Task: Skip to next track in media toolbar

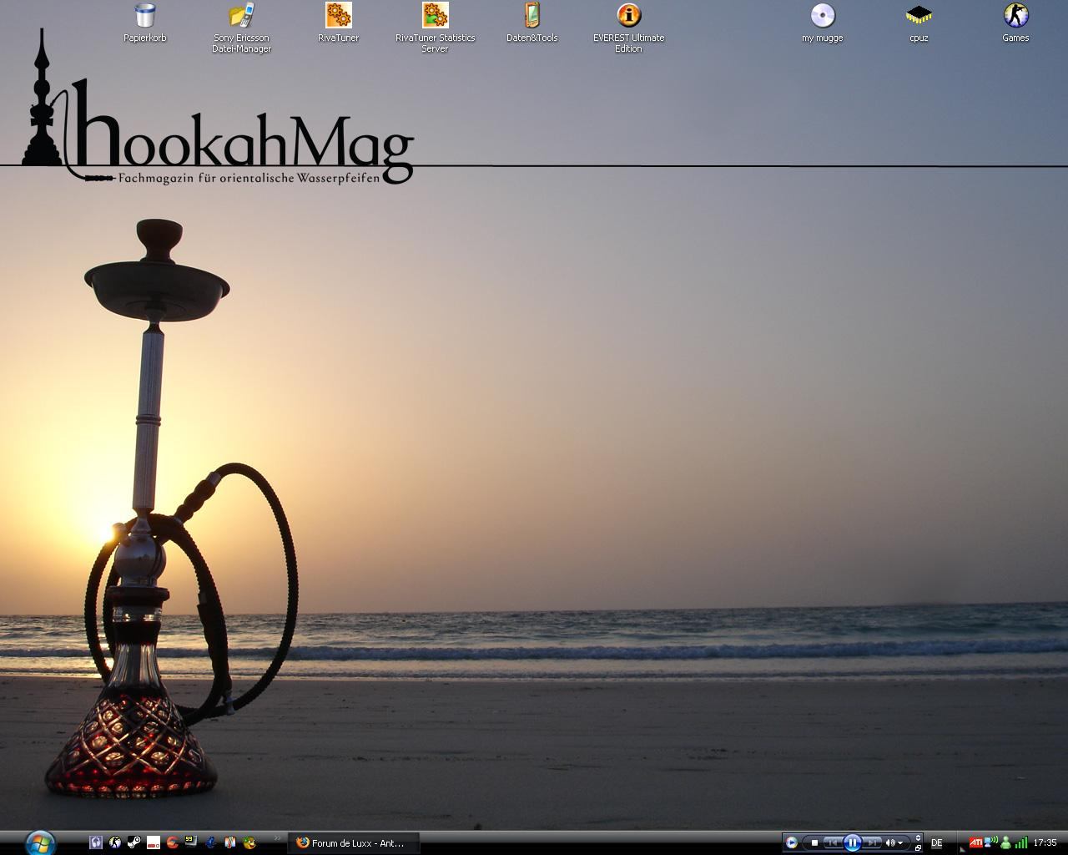Action: coord(871,842)
